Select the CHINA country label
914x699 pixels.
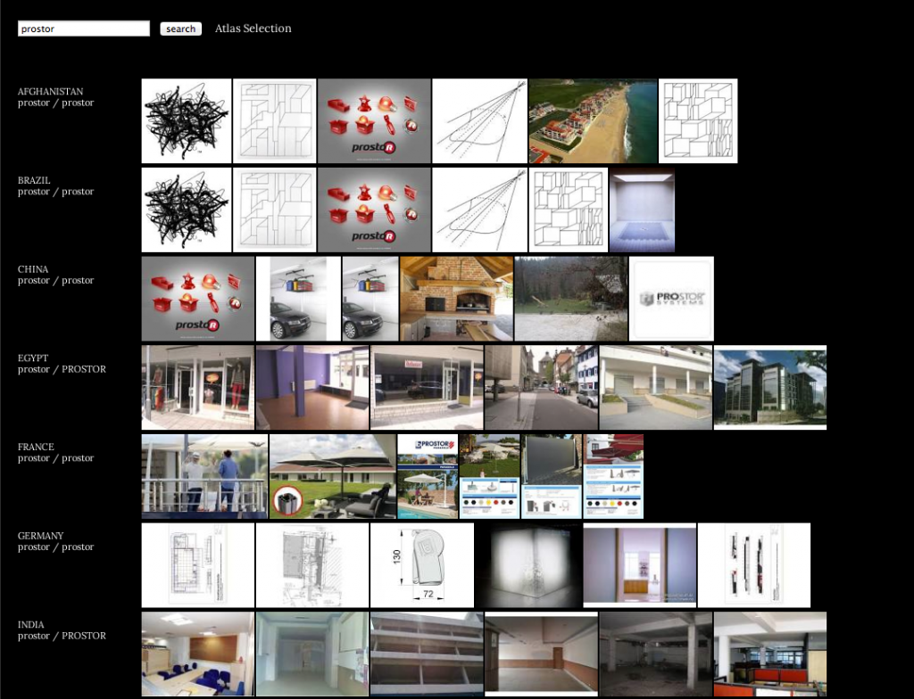point(33,269)
